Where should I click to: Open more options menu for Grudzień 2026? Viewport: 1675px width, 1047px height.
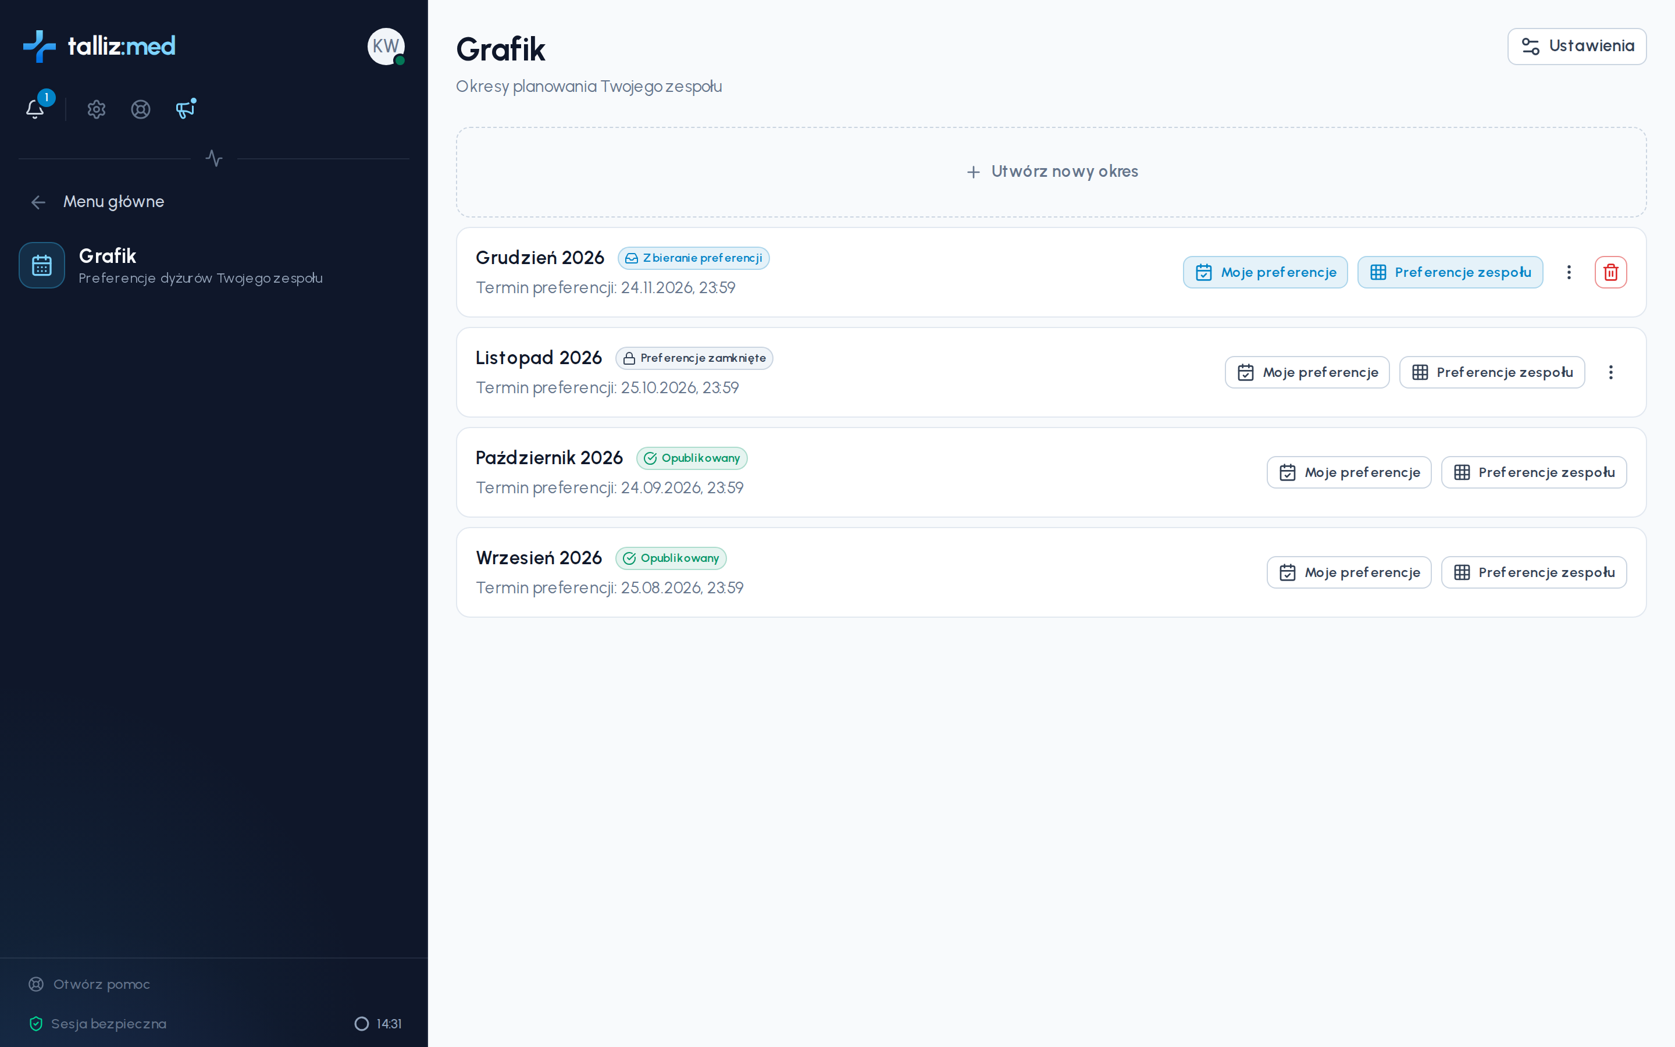(1569, 272)
